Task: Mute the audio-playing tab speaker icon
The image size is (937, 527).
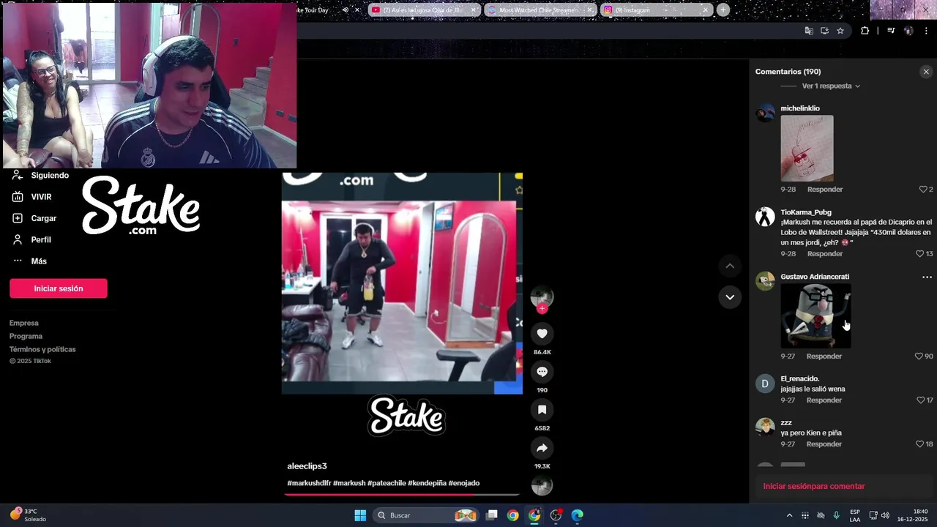Action: tap(344, 10)
